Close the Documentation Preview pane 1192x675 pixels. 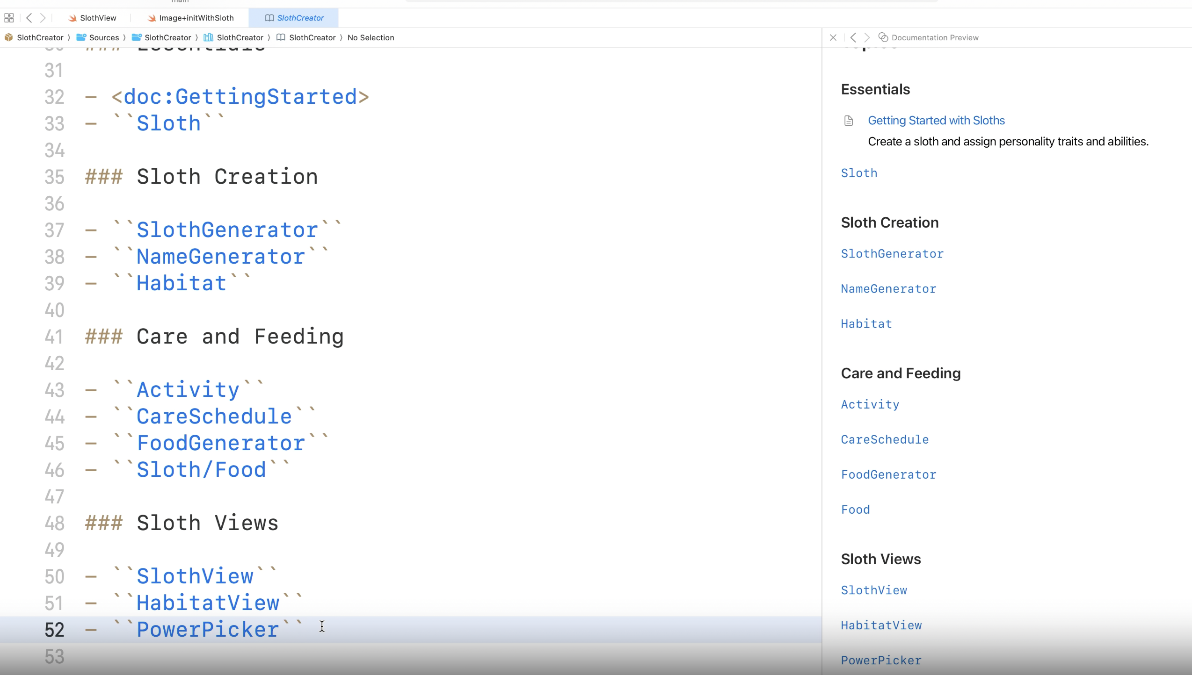(833, 37)
